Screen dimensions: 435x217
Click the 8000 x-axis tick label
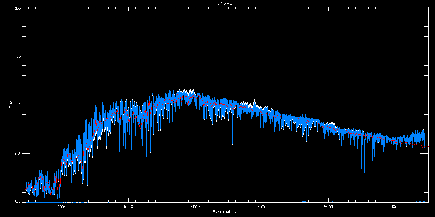[328, 207]
